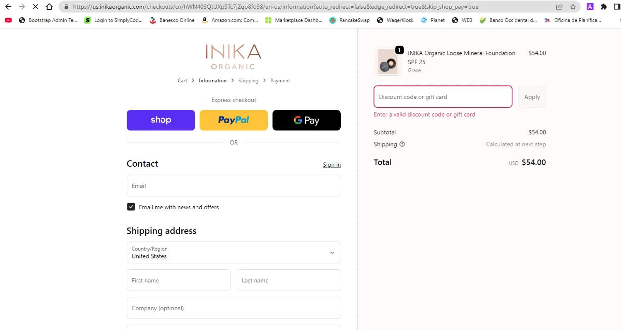Uncheck Email me with news and offers
The width and height of the screenshot is (621, 330).
[131, 207]
